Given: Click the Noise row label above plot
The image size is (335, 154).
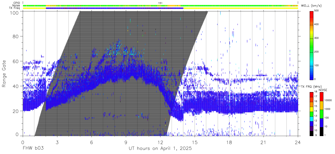Looking at the screenshot, I should (x=17, y=5).
